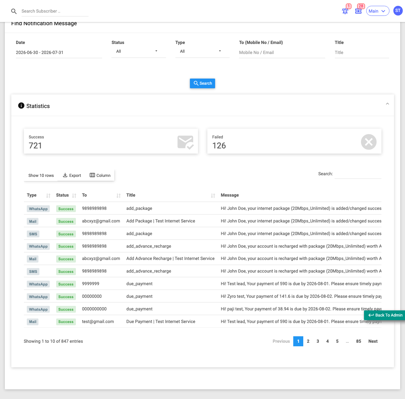Click 'Add Package | Test Internet Service' title
405x399 pixels.
pyautogui.click(x=161, y=221)
